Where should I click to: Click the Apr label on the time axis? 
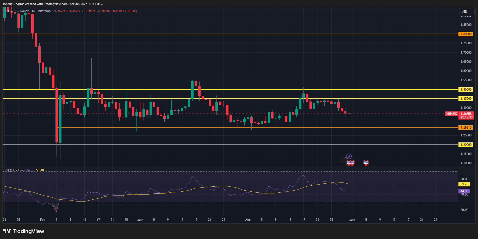(248, 220)
